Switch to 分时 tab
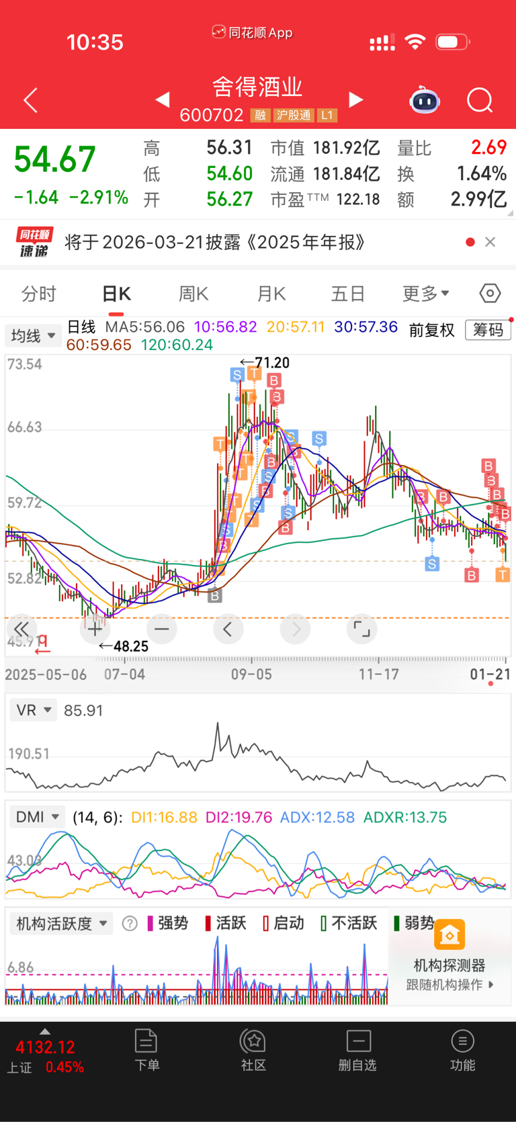The width and height of the screenshot is (516, 1122). click(x=39, y=294)
